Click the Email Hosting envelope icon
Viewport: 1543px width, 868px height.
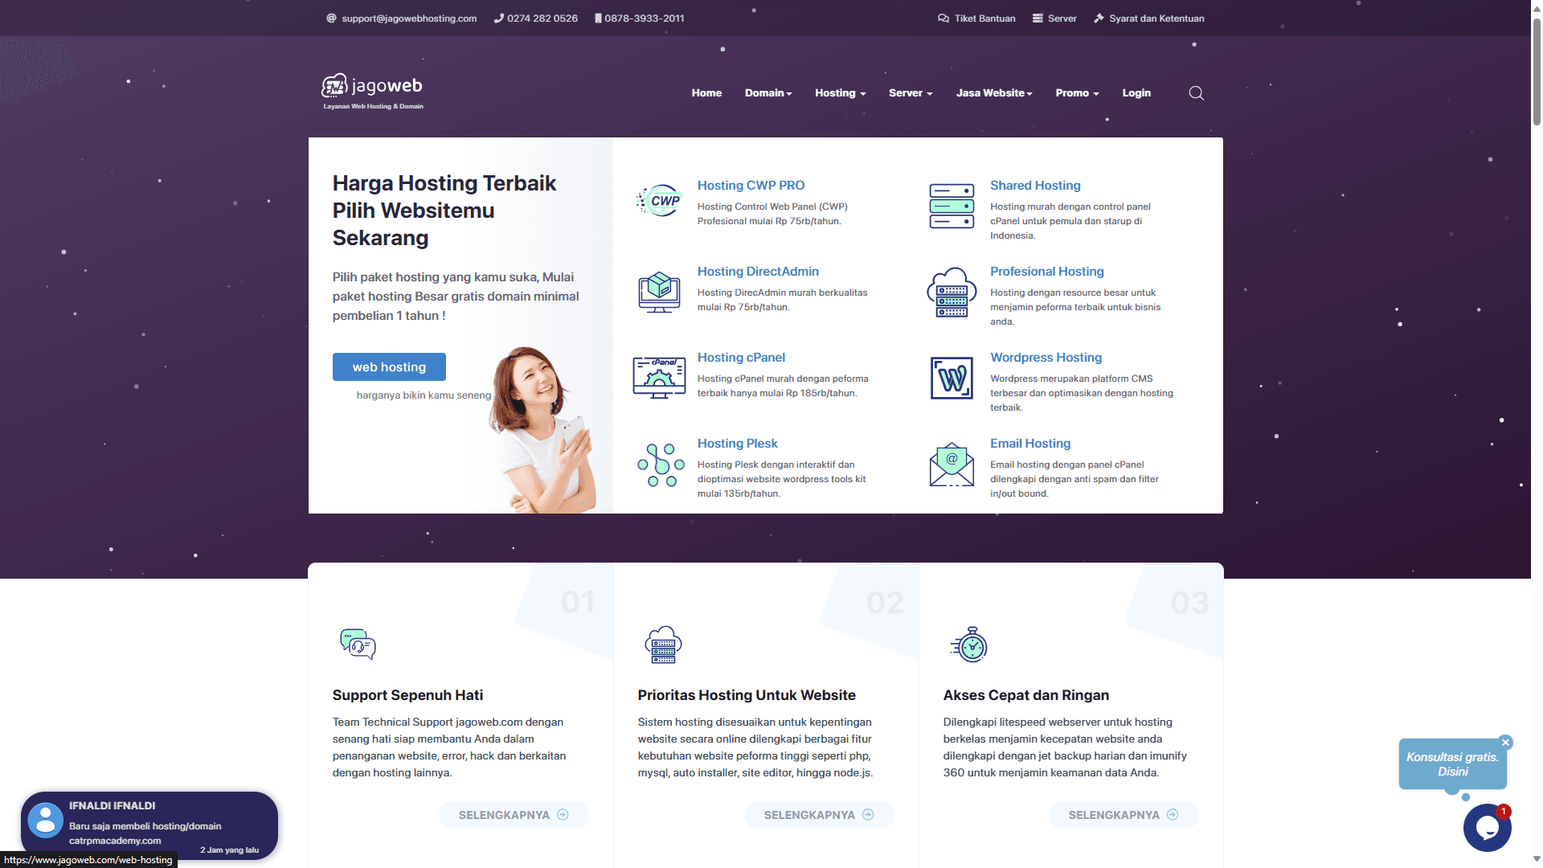tap(952, 465)
